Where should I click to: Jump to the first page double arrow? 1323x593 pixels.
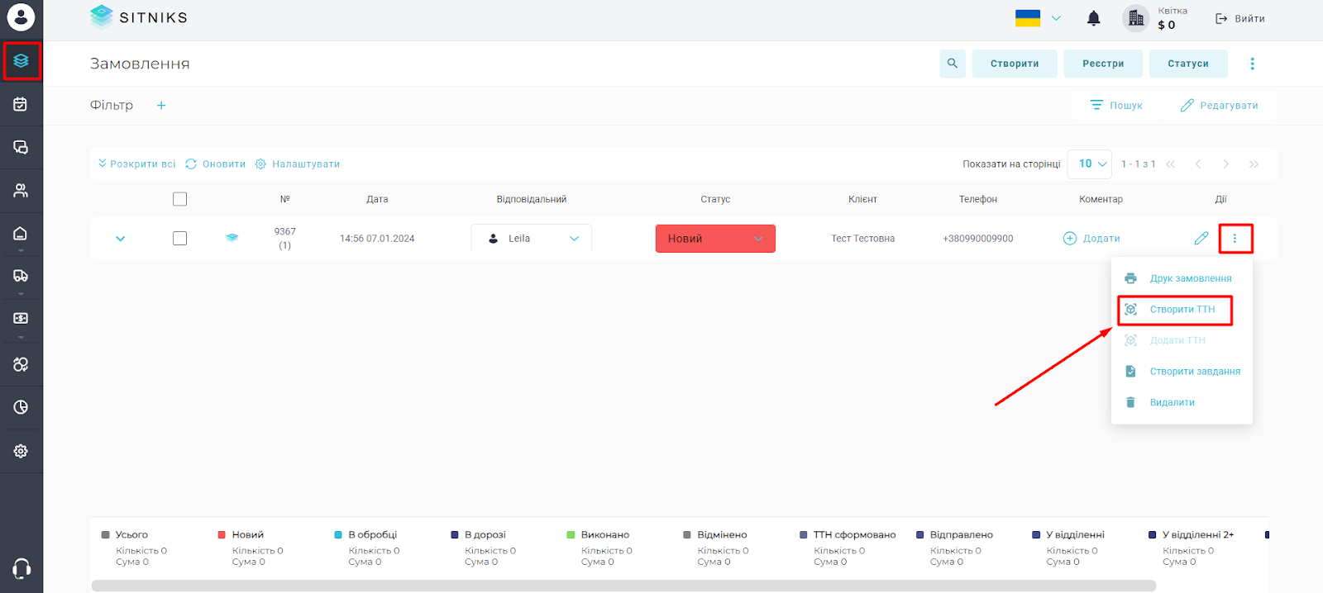[x=1171, y=164]
